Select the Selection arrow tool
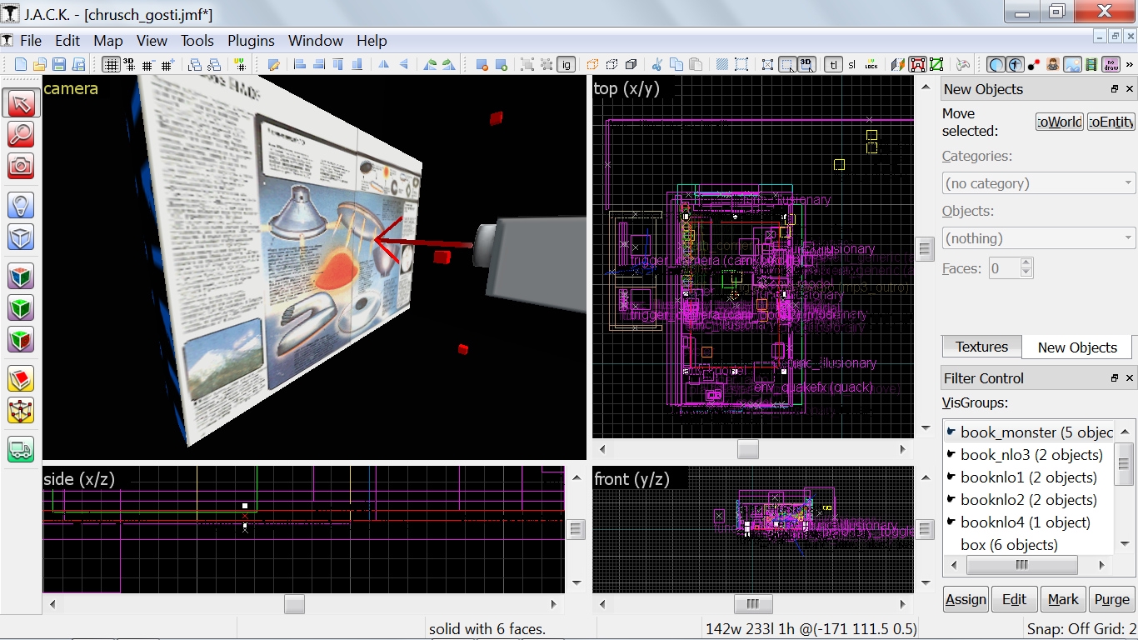 pyautogui.click(x=21, y=103)
